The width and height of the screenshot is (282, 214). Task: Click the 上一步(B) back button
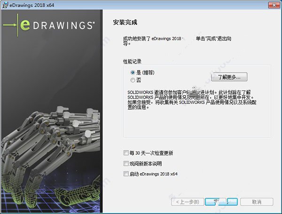coord(188,202)
